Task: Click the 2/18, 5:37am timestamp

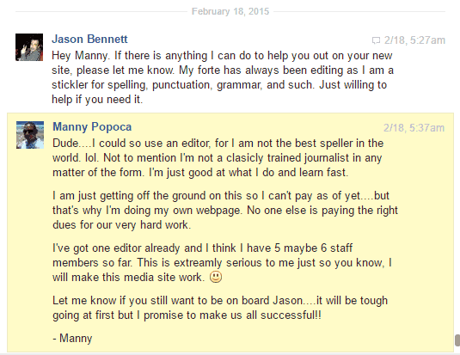Action: coord(414,128)
